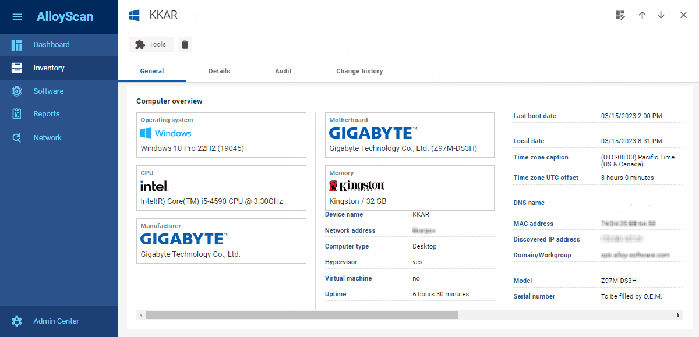This screenshot has width=699, height=337.
Task: Open the Tools button
Action: pos(151,44)
